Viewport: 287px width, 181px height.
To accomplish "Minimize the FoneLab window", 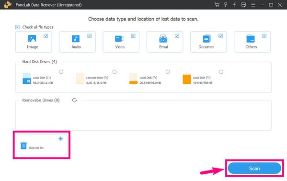I will tap(262, 5).
